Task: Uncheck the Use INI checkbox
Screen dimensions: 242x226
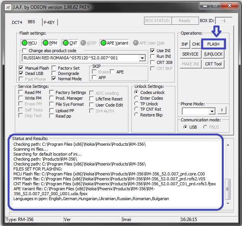Action: (x=152, y=51)
